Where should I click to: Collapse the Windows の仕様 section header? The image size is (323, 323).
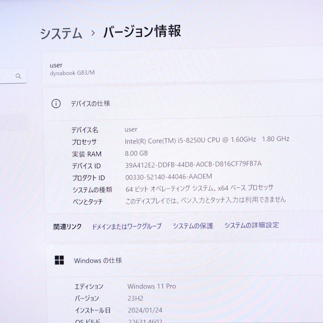click(x=185, y=260)
